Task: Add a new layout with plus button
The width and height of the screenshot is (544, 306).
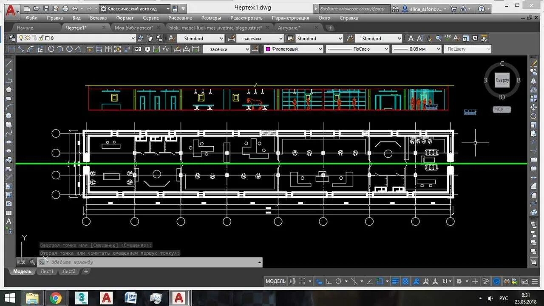Action: 86,271
